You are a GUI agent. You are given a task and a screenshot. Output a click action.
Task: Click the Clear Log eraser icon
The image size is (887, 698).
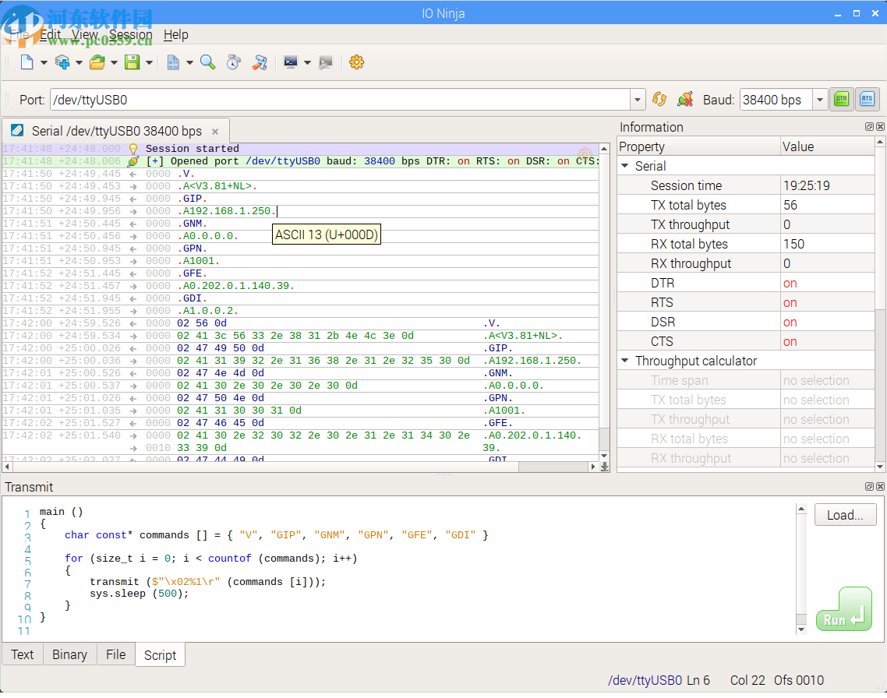pos(260,62)
